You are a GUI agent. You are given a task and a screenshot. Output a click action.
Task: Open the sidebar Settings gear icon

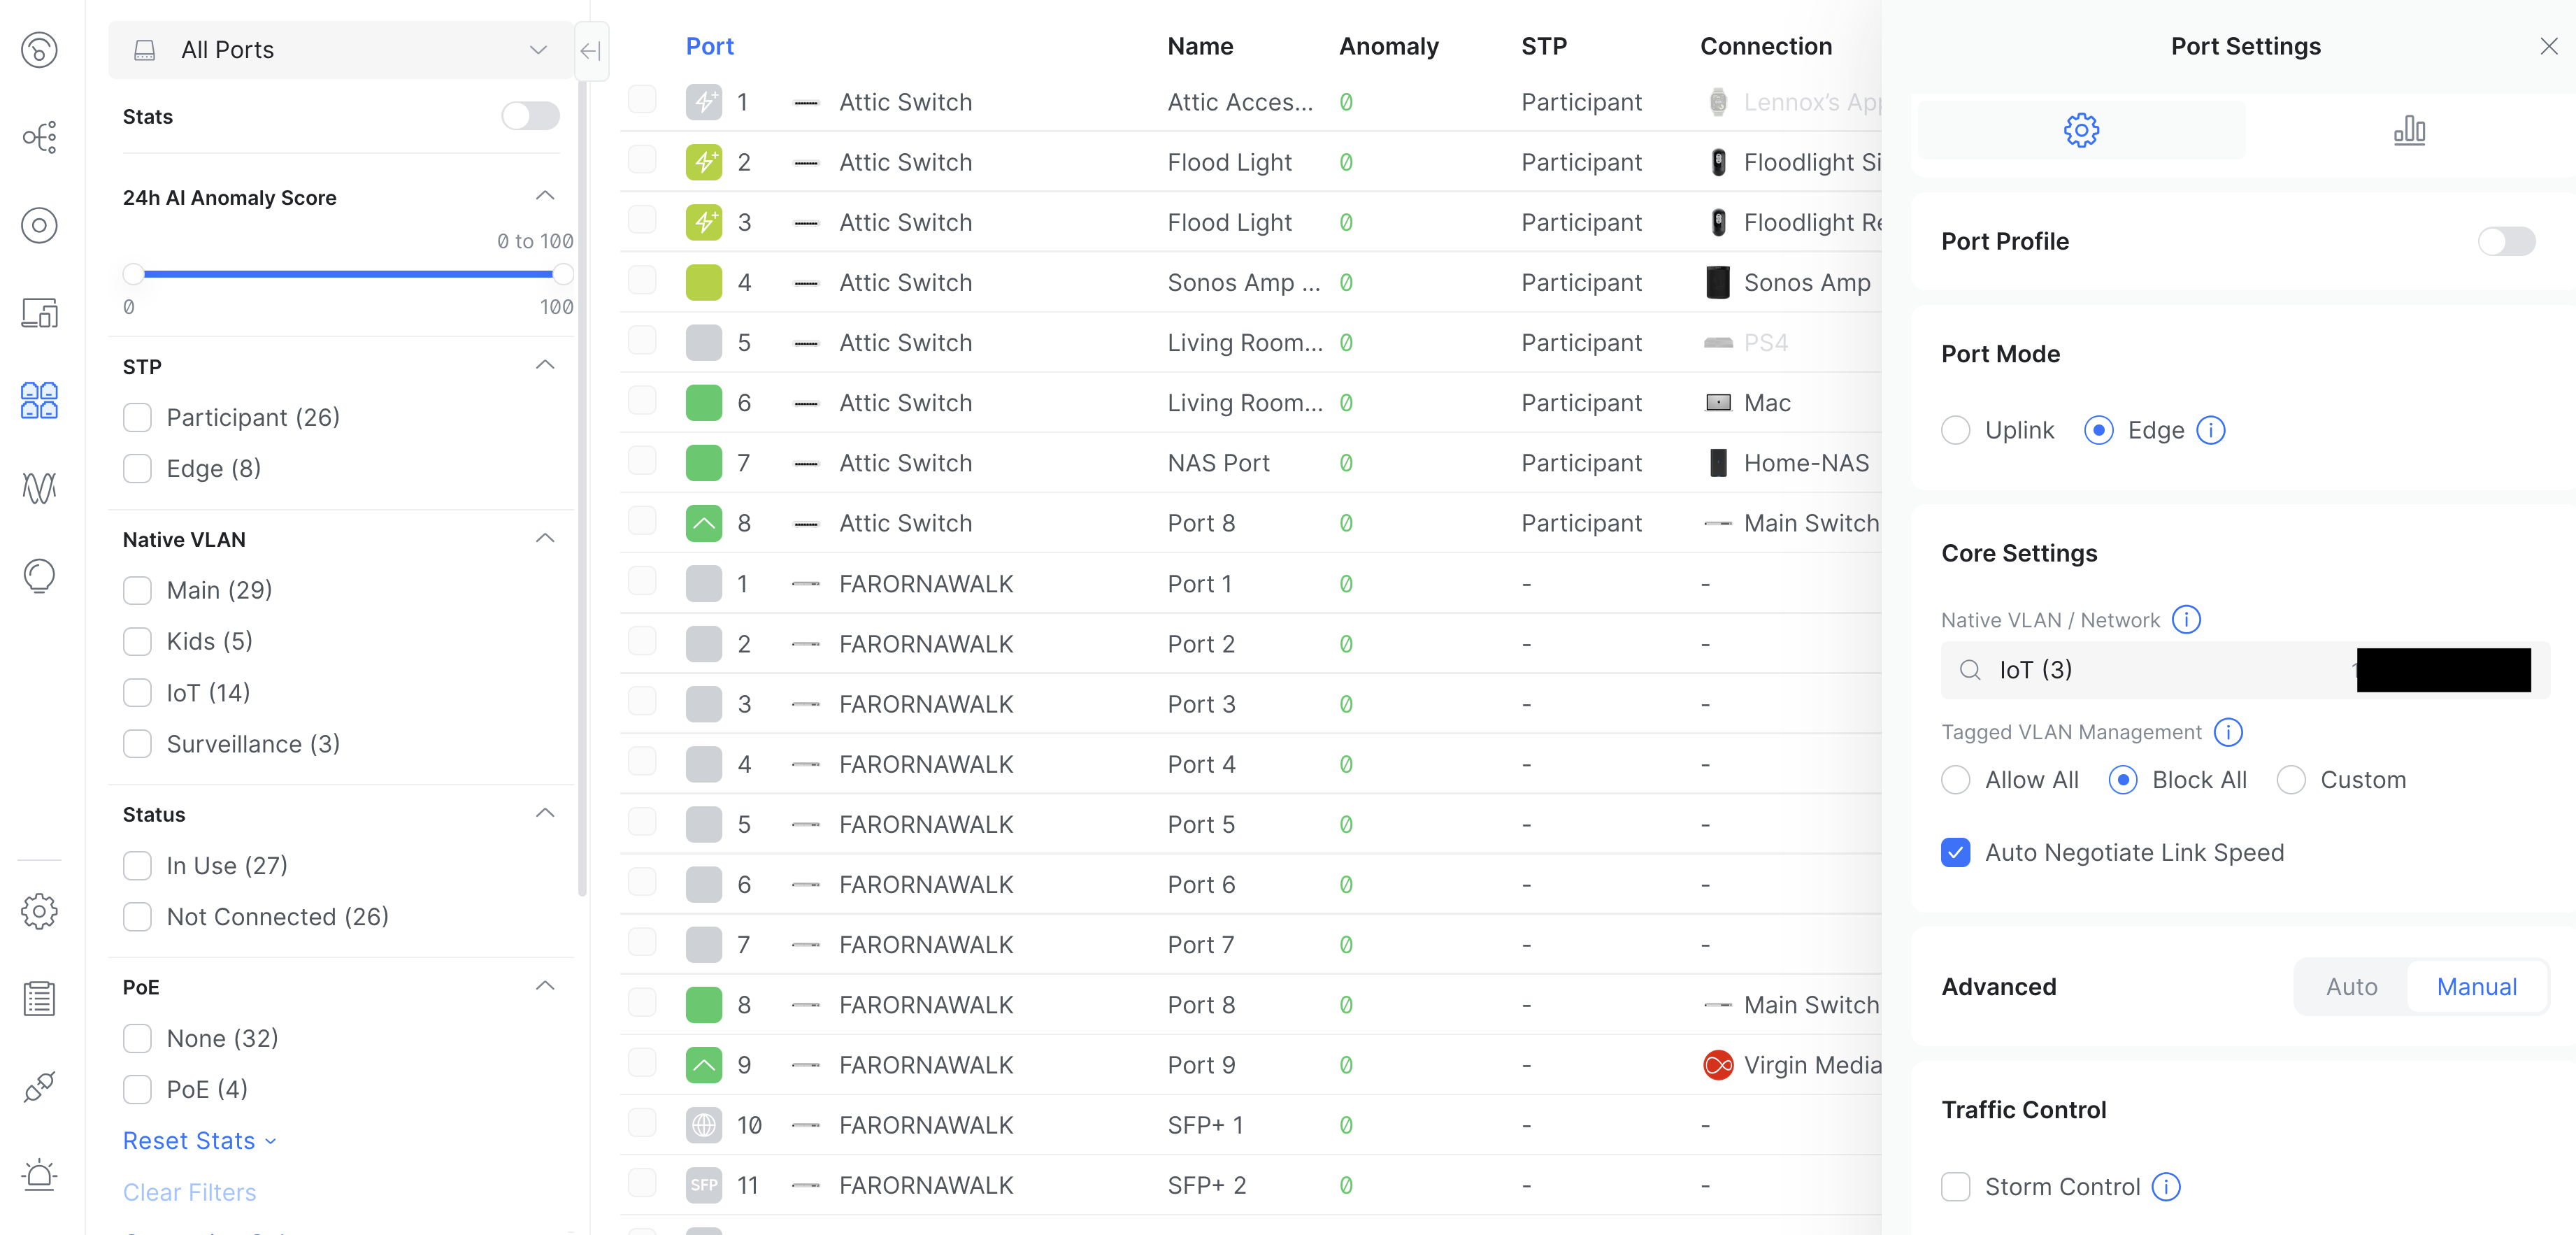tap(39, 911)
